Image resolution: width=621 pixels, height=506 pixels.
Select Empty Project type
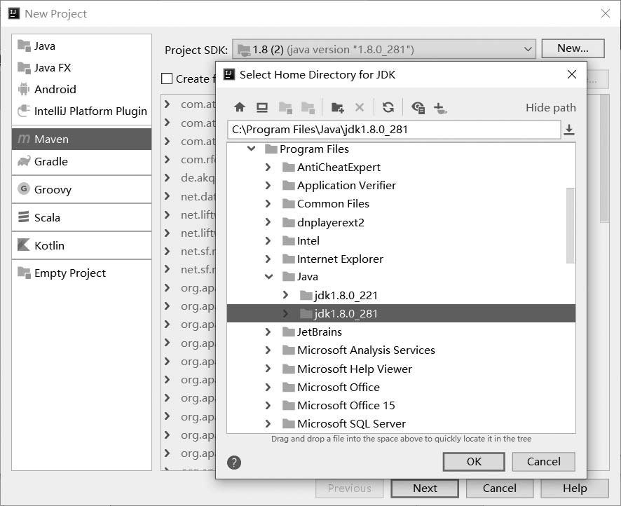click(81, 273)
